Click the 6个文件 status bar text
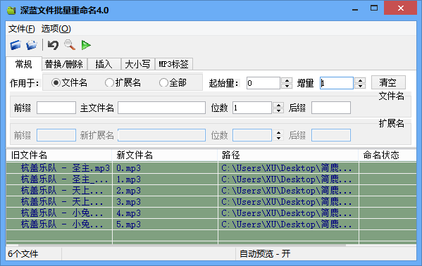The width and height of the screenshot is (422, 266). click(23, 254)
